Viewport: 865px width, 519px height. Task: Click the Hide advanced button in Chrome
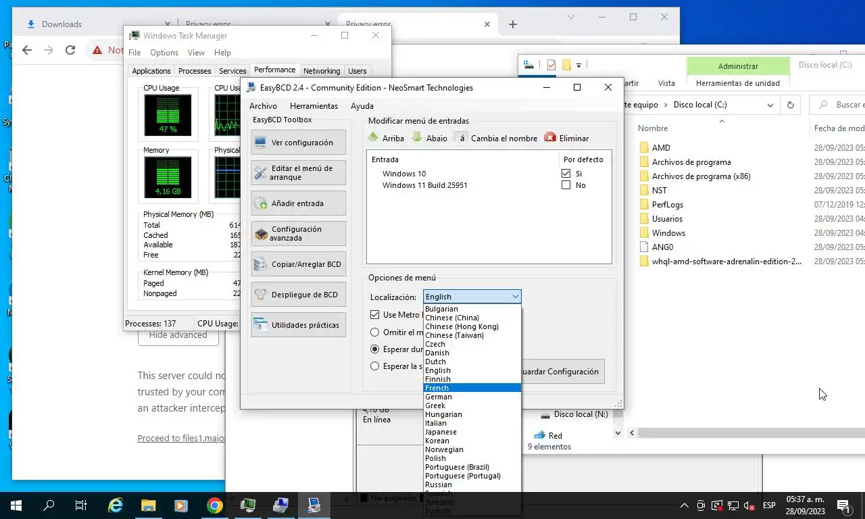[178, 335]
